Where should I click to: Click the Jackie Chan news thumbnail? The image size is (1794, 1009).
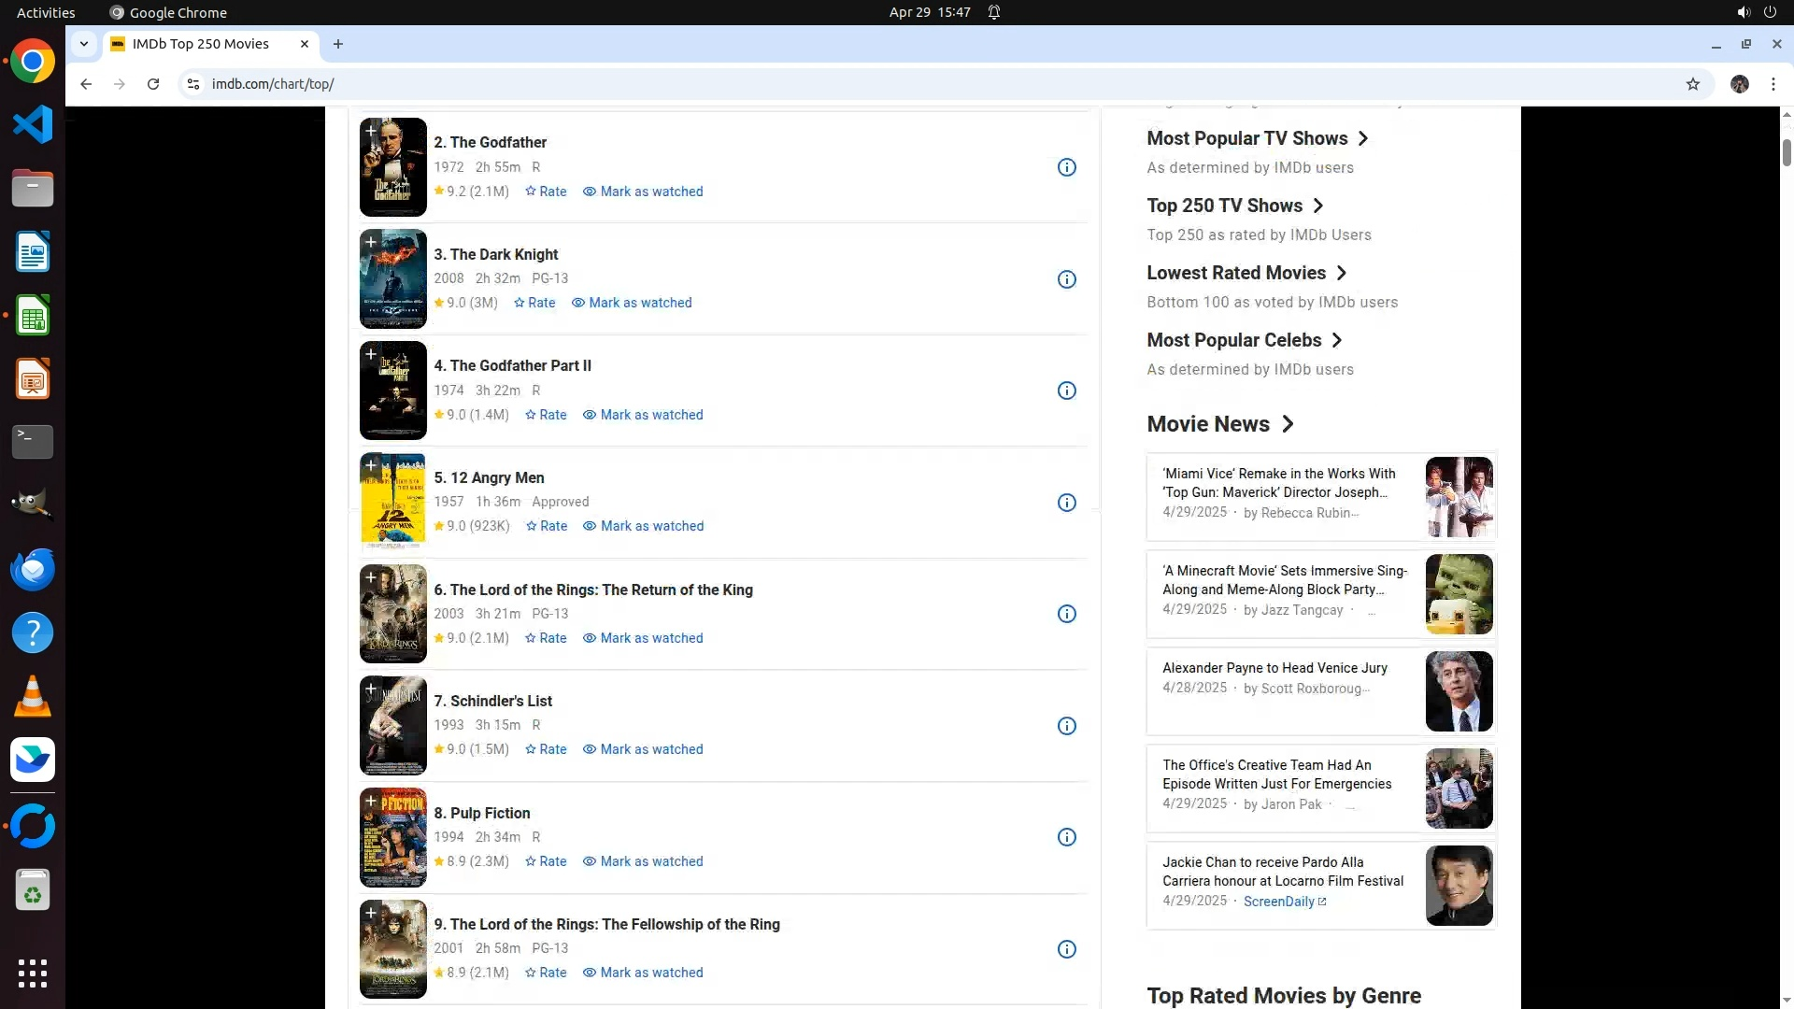point(1459,886)
